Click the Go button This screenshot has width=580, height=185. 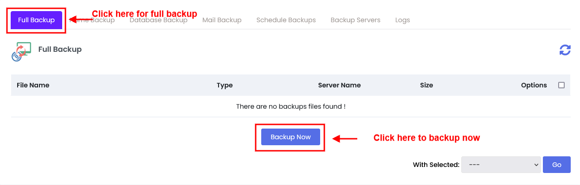[556, 165]
